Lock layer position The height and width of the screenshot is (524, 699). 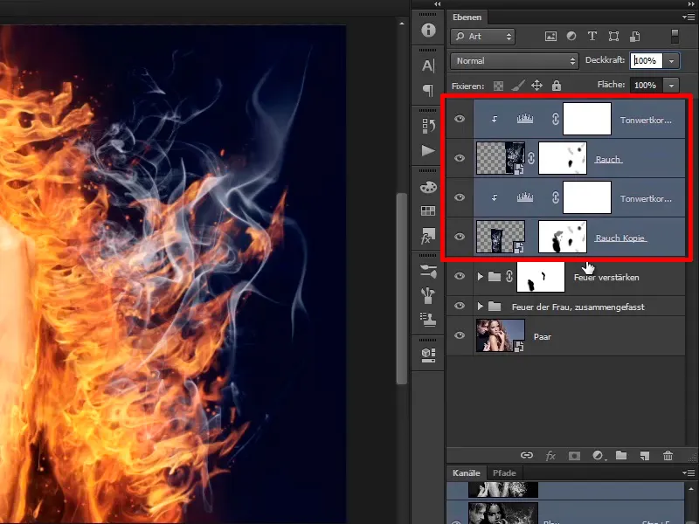536,85
